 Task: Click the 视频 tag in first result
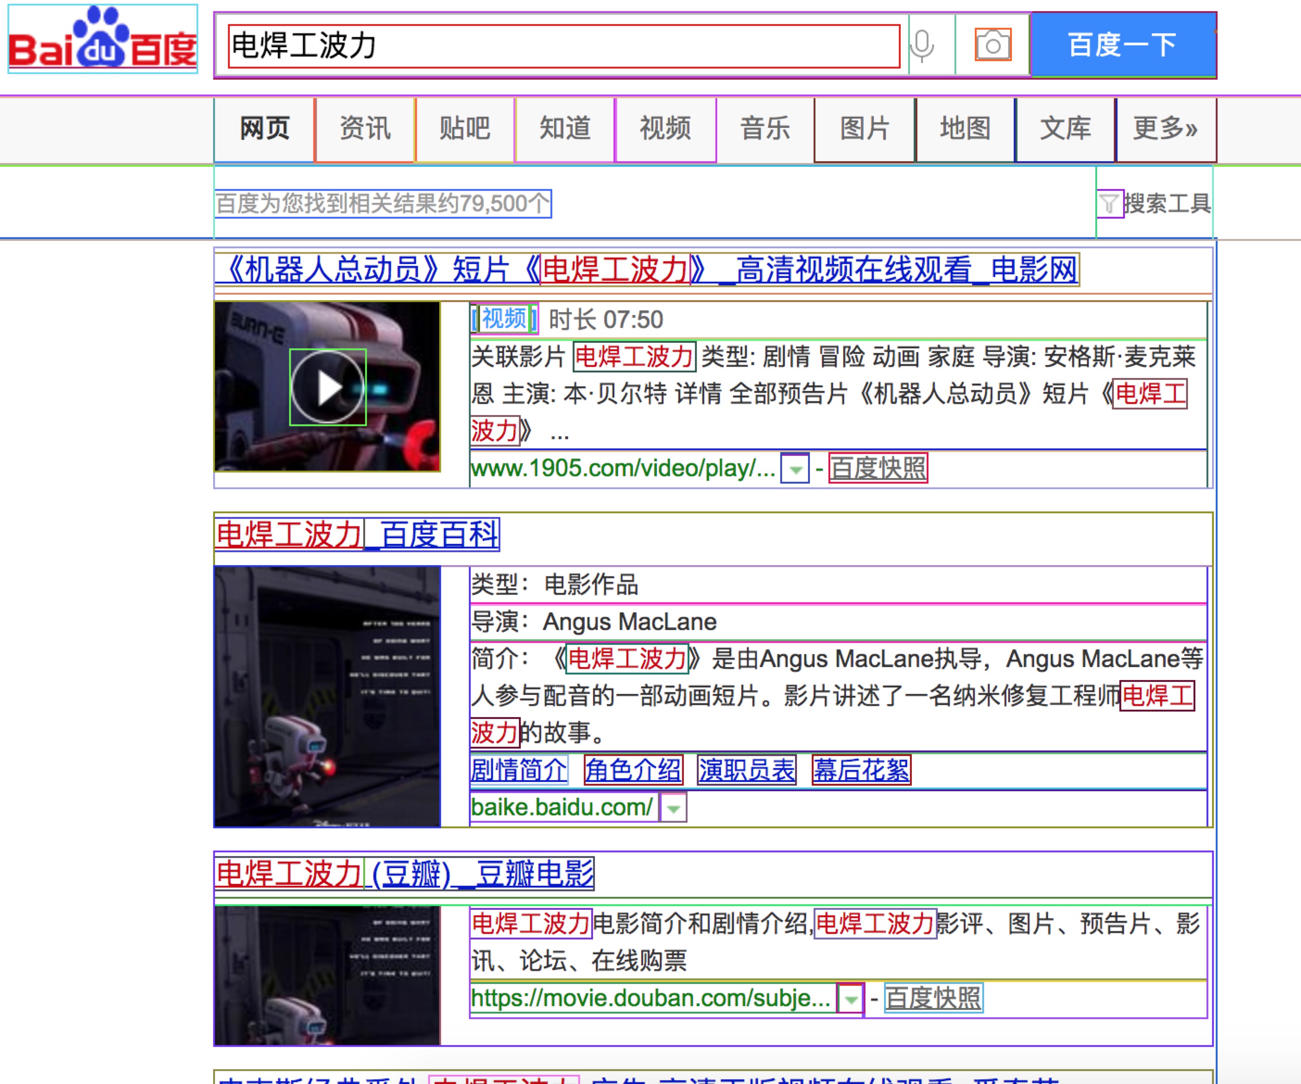pos(504,319)
